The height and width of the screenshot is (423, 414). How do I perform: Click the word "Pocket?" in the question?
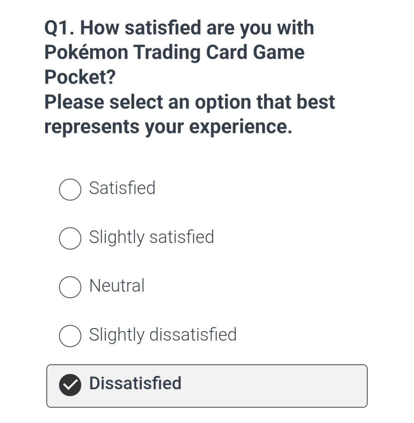click(x=80, y=77)
